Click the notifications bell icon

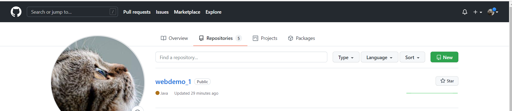[465, 12]
